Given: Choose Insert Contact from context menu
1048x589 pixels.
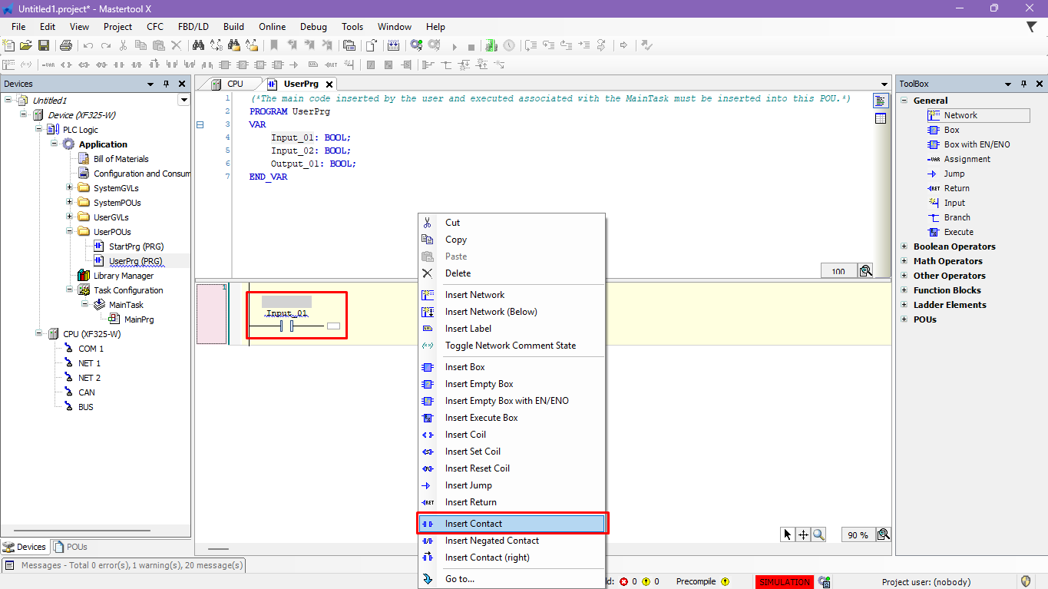Looking at the screenshot, I should pyautogui.click(x=473, y=524).
